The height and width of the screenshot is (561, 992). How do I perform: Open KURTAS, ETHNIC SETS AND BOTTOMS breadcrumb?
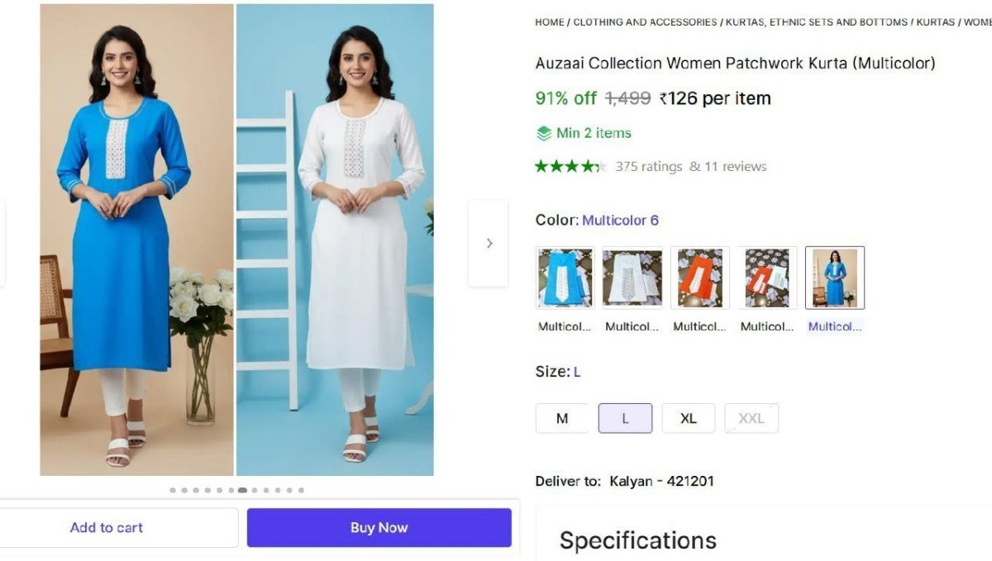pos(814,22)
